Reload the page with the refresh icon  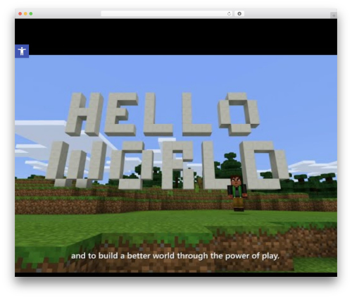[x=229, y=14]
